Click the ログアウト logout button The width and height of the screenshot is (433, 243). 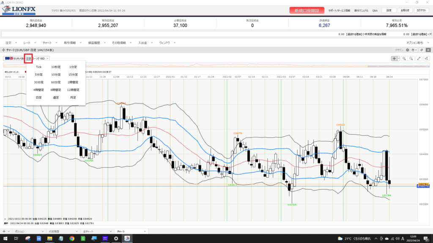(x=422, y=11)
